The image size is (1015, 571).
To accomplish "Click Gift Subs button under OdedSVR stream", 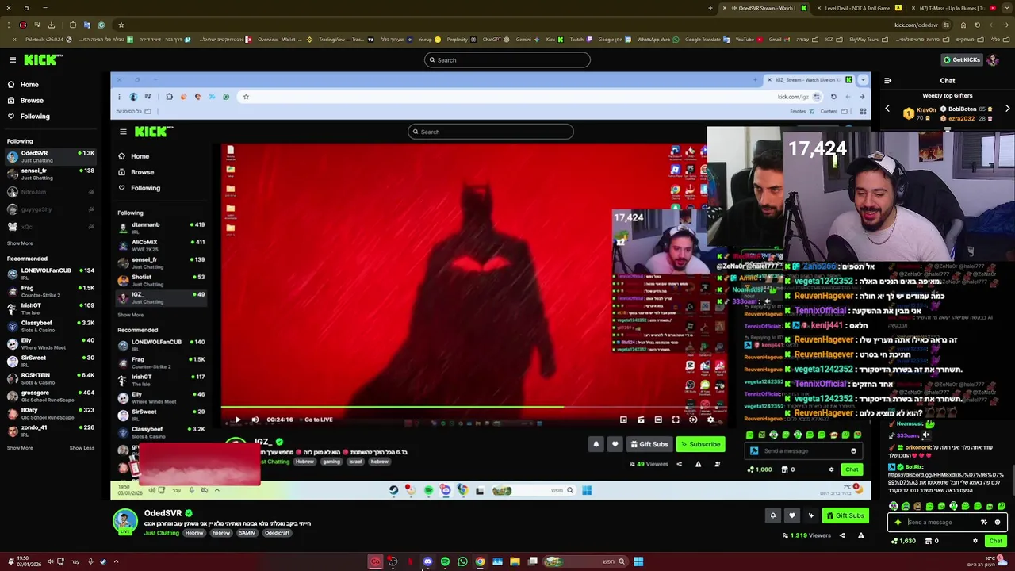I will (845, 515).
